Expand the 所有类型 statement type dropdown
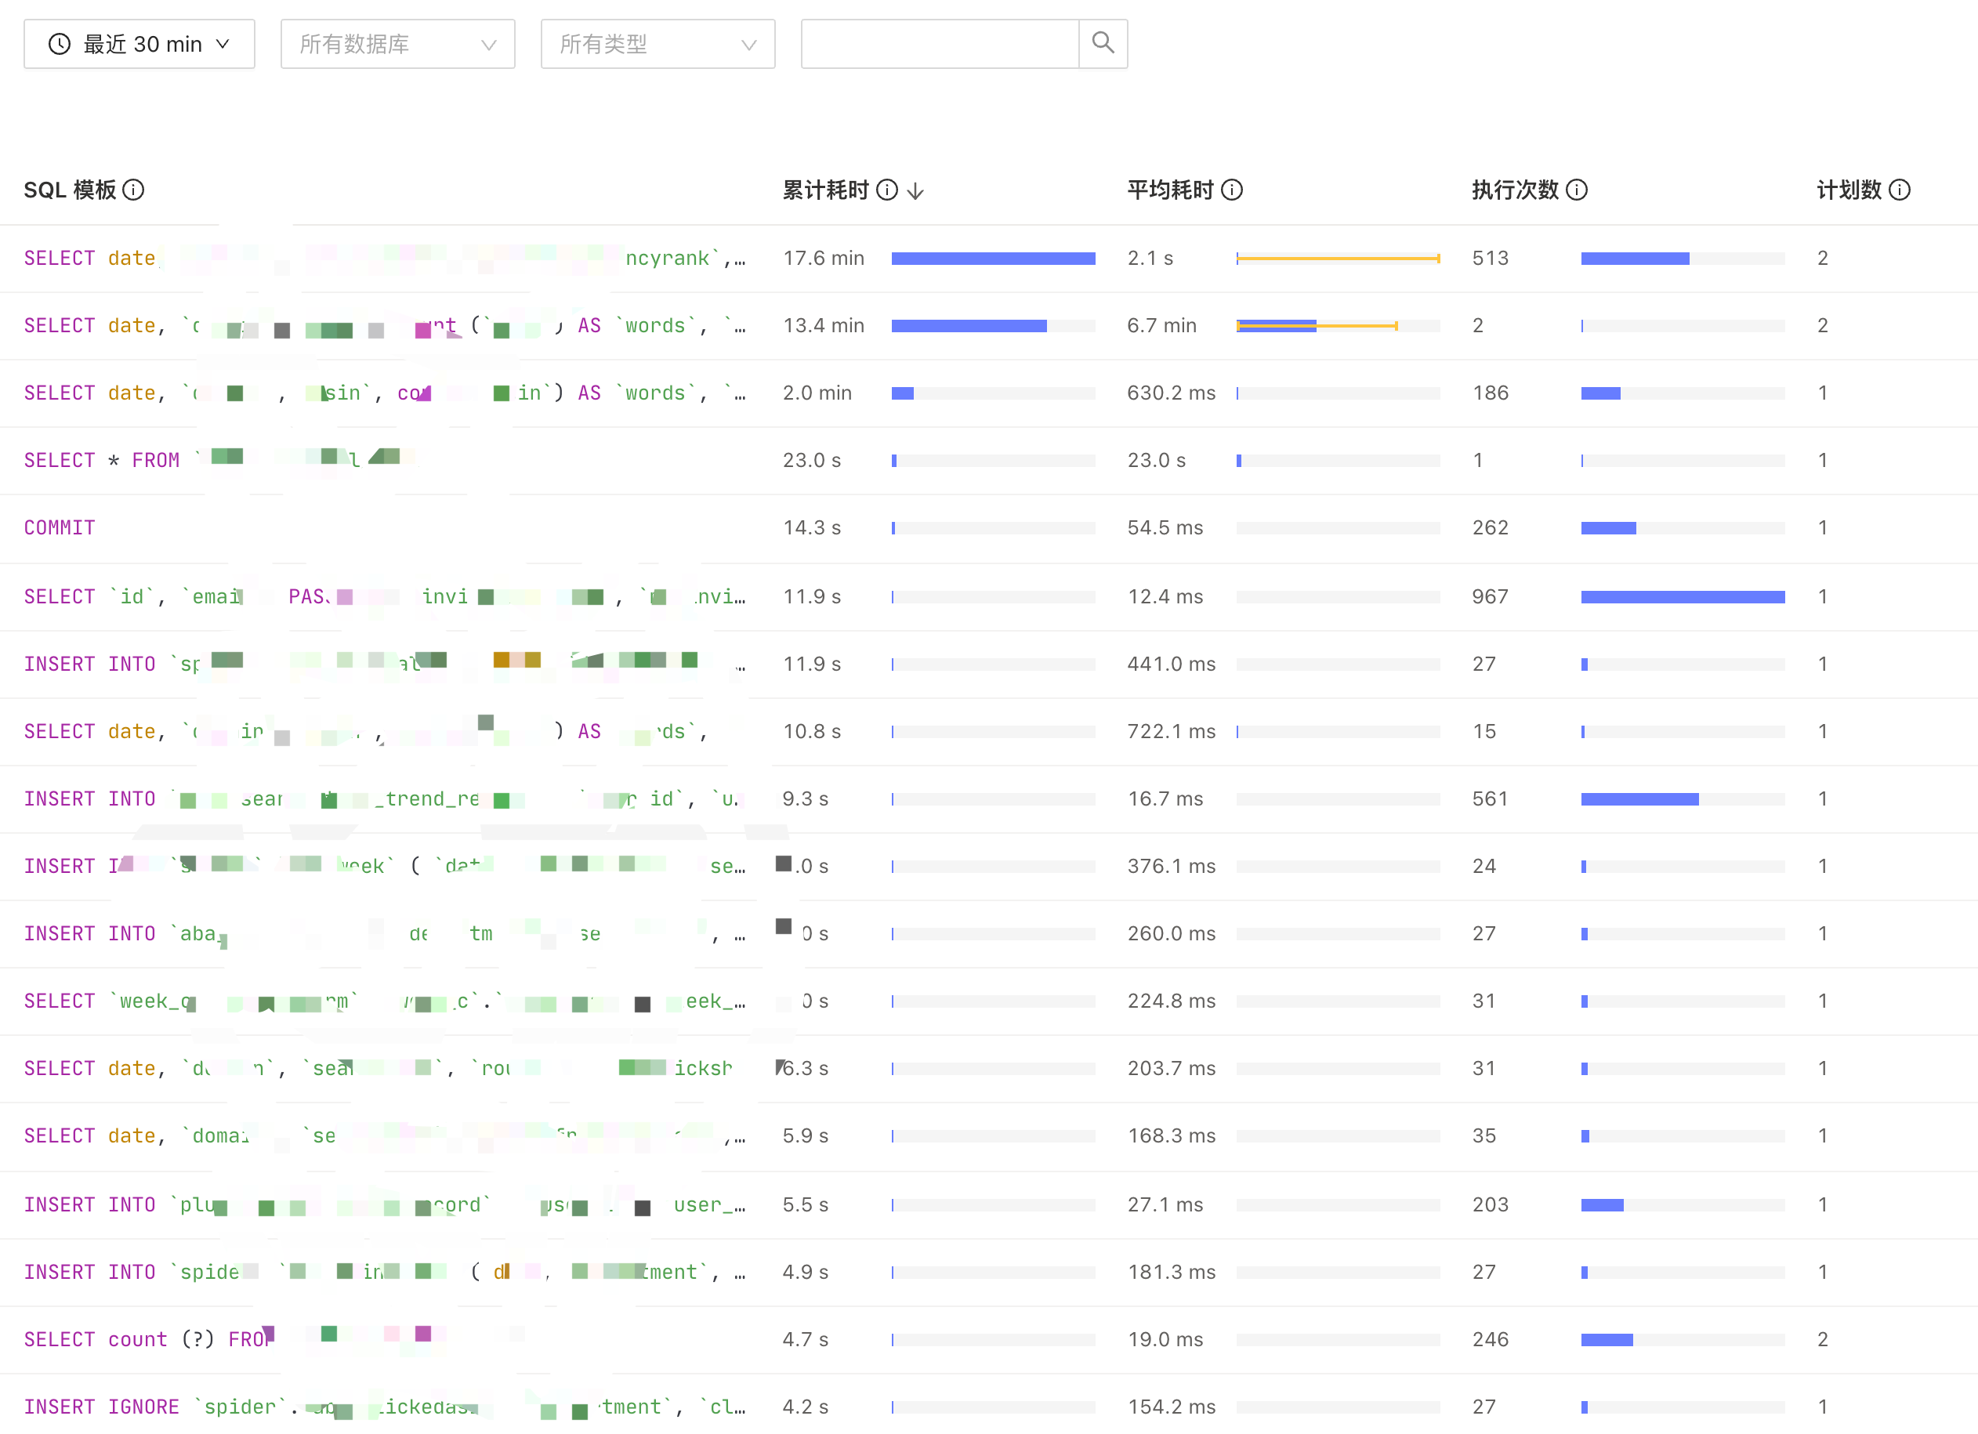The width and height of the screenshot is (1978, 1434). pos(658,44)
